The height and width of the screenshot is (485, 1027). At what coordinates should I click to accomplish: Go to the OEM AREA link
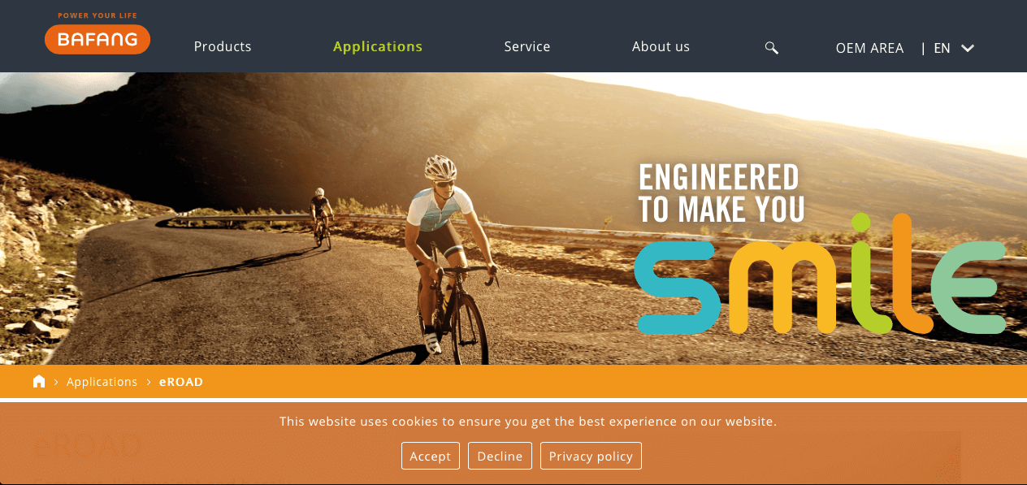pyautogui.click(x=869, y=48)
